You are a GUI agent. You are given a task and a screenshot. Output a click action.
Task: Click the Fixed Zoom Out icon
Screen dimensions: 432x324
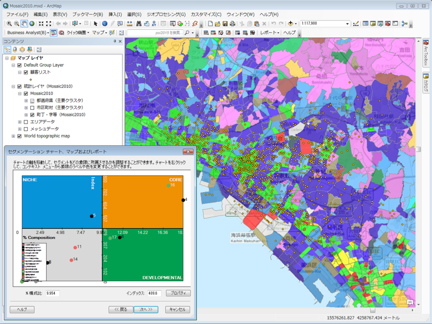tap(49, 24)
